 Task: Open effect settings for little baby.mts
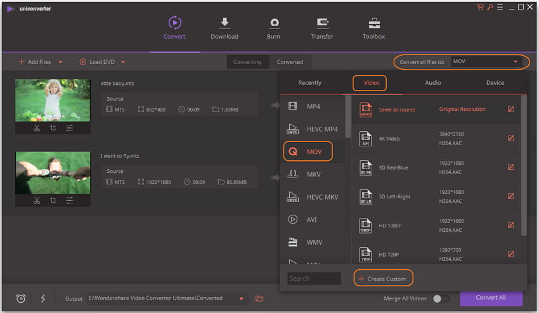[70, 128]
